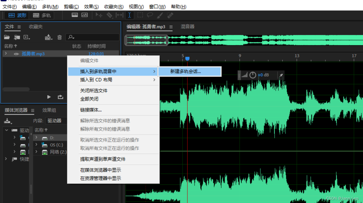Expand the D: drive row
Image resolution: width=363 pixels, height=203 pixels.
pos(36,138)
